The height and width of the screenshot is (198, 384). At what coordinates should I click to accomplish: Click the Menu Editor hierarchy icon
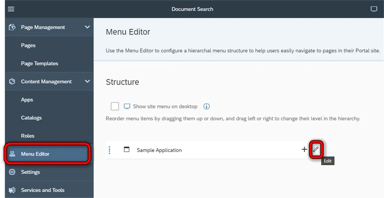click(x=12, y=154)
